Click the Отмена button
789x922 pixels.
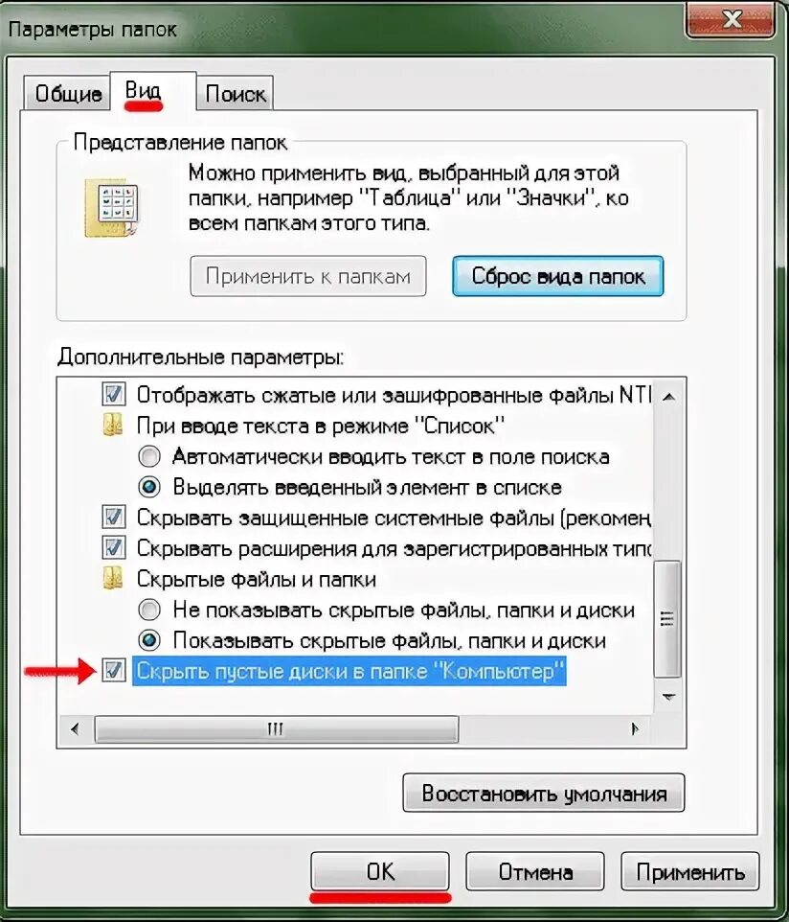coord(535,871)
